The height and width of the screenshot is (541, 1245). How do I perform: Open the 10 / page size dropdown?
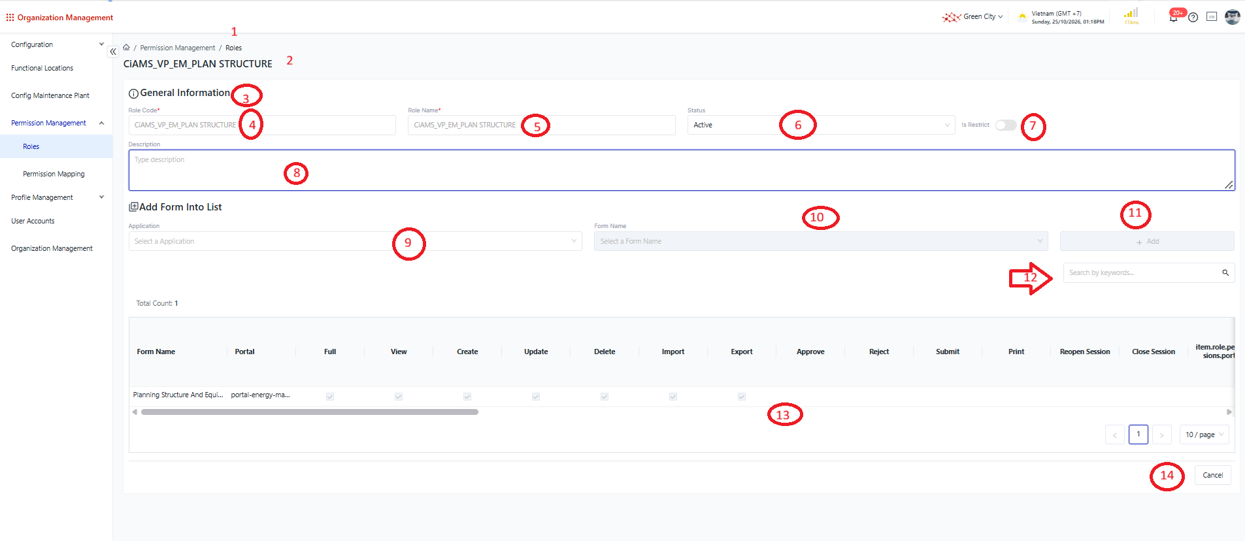[1204, 434]
